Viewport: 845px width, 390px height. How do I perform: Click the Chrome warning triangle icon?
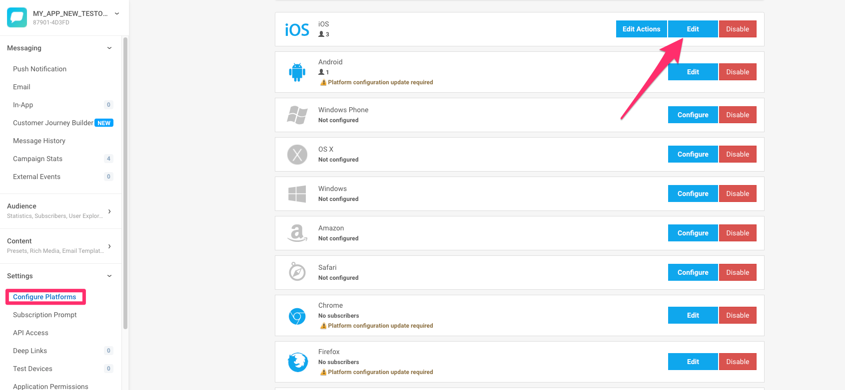pos(323,326)
